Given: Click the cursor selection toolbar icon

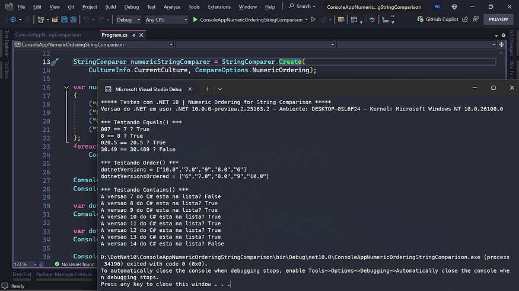Looking at the screenshot, I should coord(386,20).
